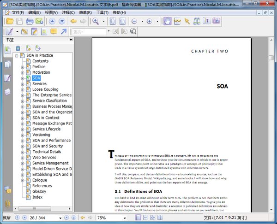Viewport: 277px width, 224px height.
Task: Go to the Web Services bookmark
Action: pyautogui.click(x=44, y=157)
